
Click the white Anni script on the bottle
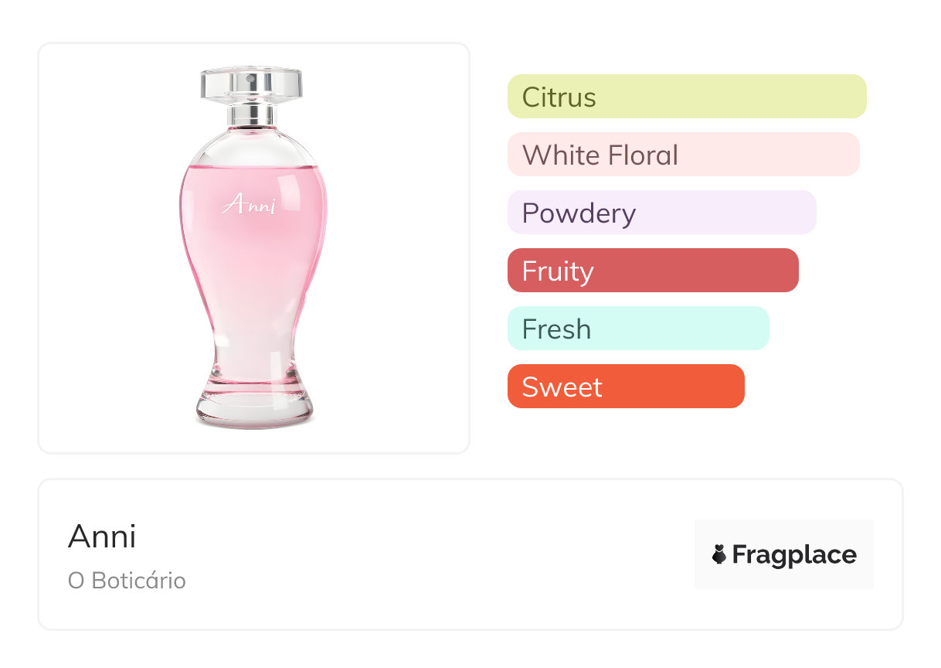tap(249, 204)
